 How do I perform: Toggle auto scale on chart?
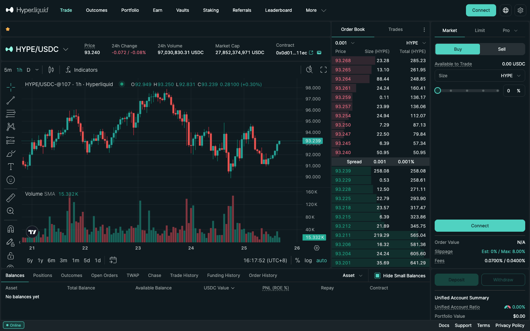[x=322, y=260]
